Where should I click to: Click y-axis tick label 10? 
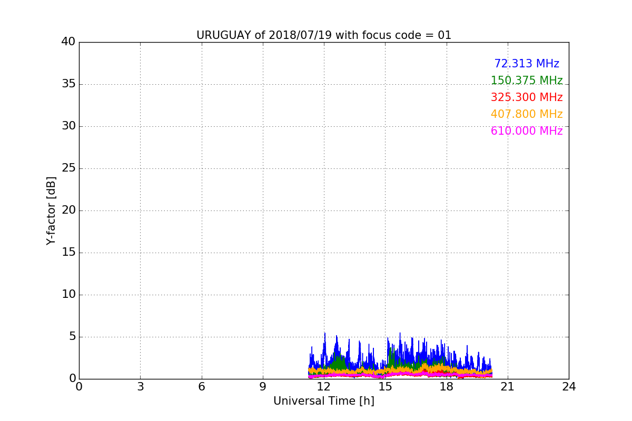[68, 295]
